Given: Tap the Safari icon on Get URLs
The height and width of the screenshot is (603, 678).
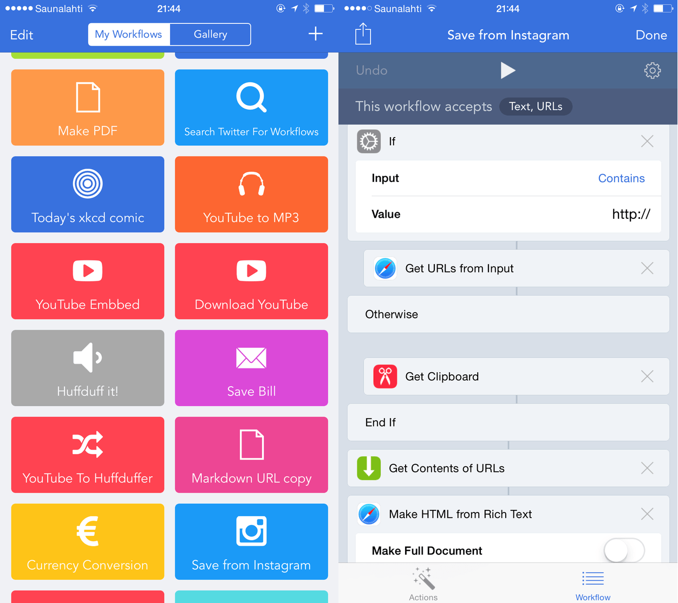Looking at the screenshot, I should click(x=385, y=268).
